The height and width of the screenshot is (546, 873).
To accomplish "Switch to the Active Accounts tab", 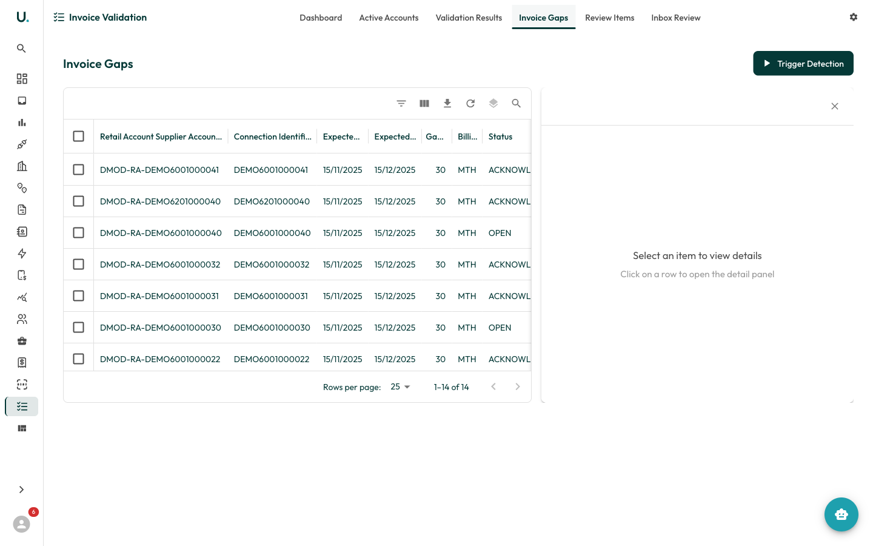I will tap(389, 18).
